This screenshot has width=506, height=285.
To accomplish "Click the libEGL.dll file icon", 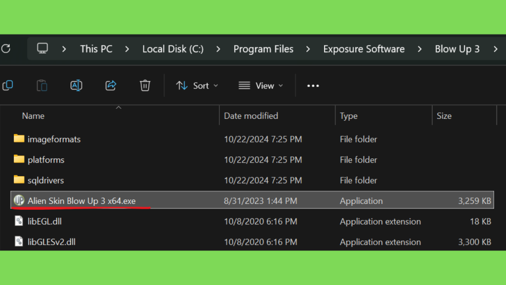I will pos(19,221).
